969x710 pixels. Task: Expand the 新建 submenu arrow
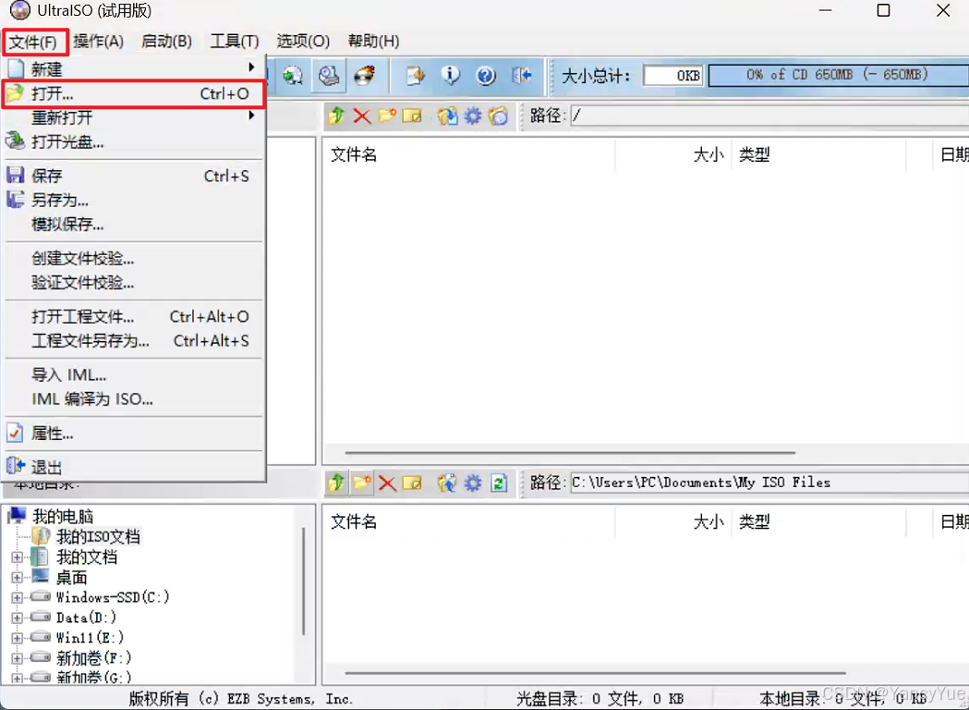pos(251,67)
